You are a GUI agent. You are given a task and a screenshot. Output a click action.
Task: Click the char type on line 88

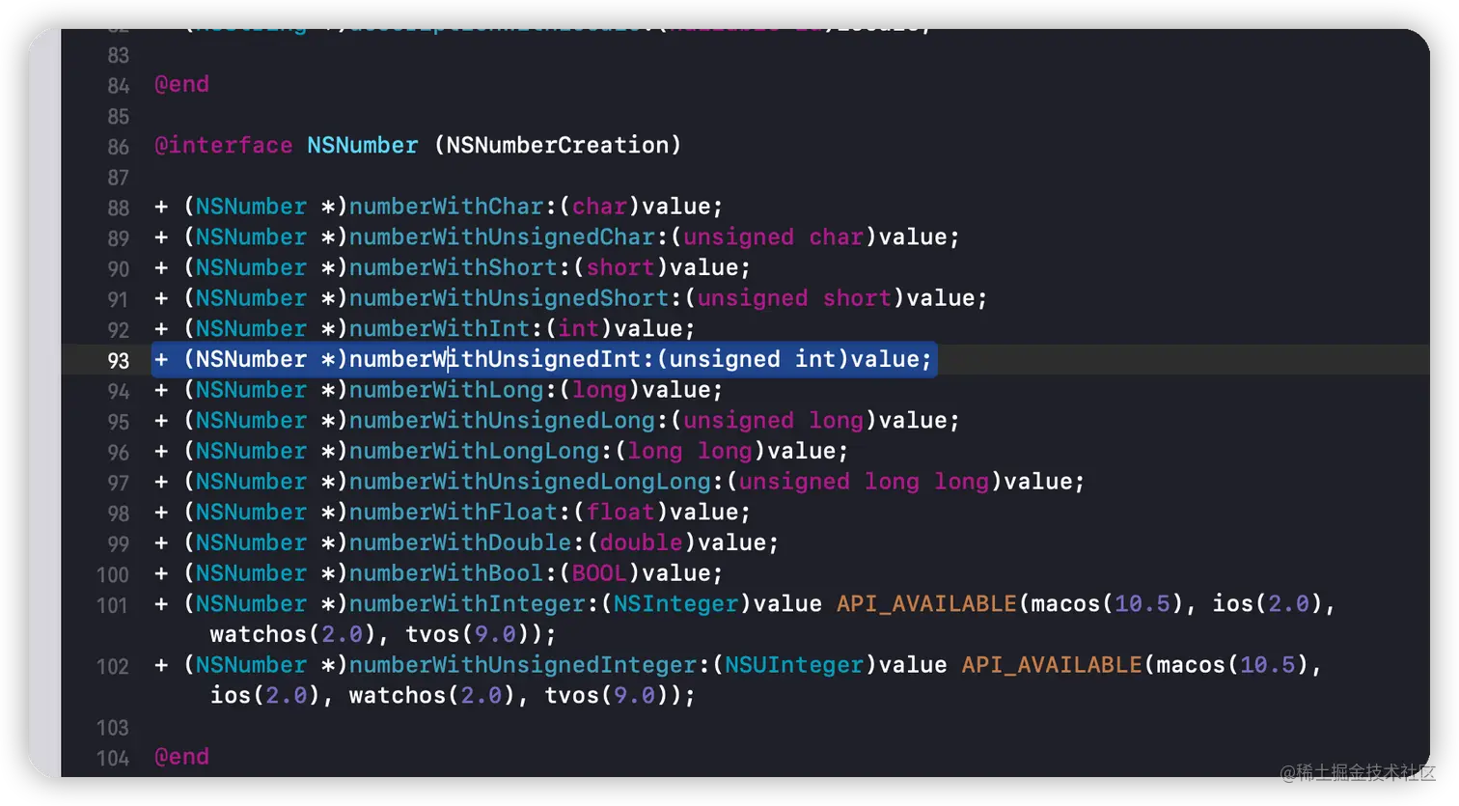pyautogui.click(x=599, y=207)
